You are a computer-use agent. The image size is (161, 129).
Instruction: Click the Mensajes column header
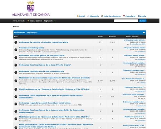[112, 37]
